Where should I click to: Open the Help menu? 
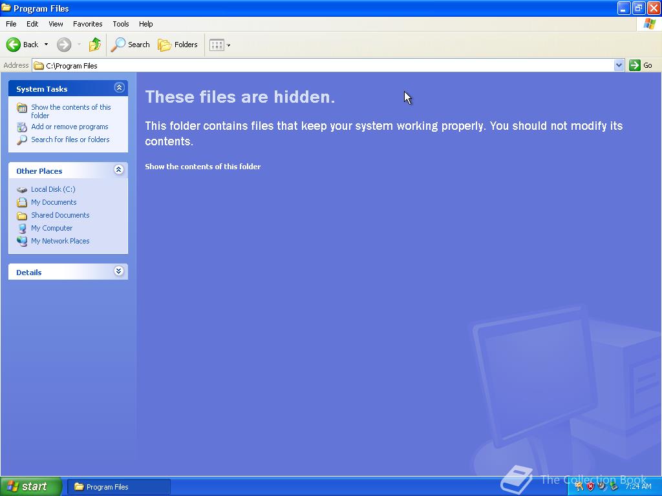(145, 24)
